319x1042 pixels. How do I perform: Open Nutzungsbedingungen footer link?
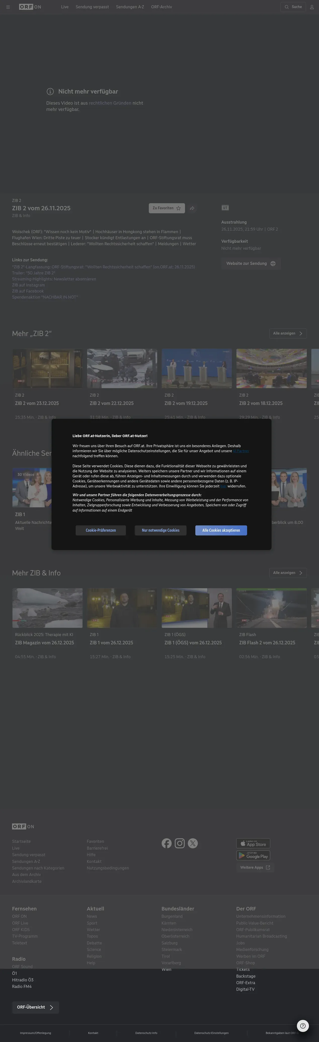108,868
